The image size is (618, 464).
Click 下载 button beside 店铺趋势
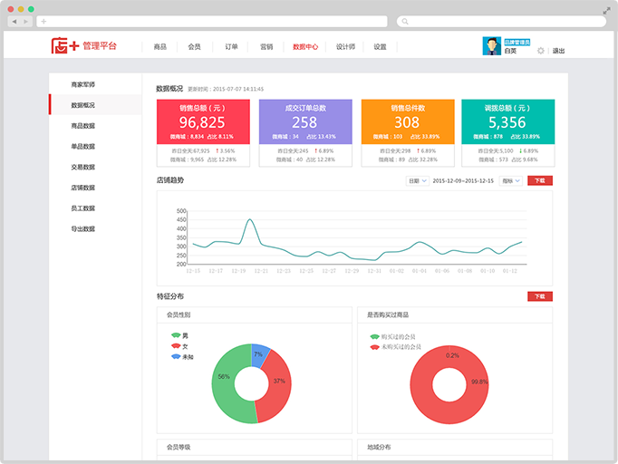(x=539, y=180)
